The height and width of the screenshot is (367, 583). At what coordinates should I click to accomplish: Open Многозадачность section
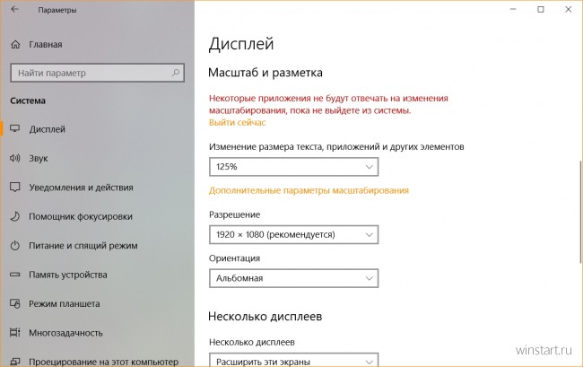65,333
